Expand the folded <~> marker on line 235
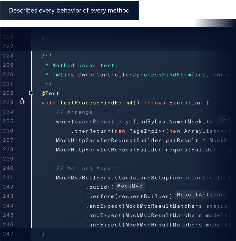This screenshot has height=241, width=236. [225, 119]
